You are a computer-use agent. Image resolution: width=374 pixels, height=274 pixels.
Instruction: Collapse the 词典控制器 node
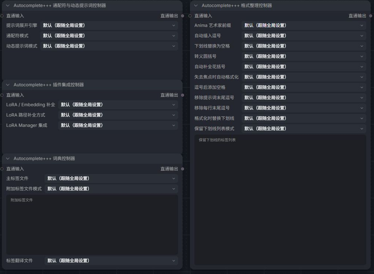coord(8,158)
